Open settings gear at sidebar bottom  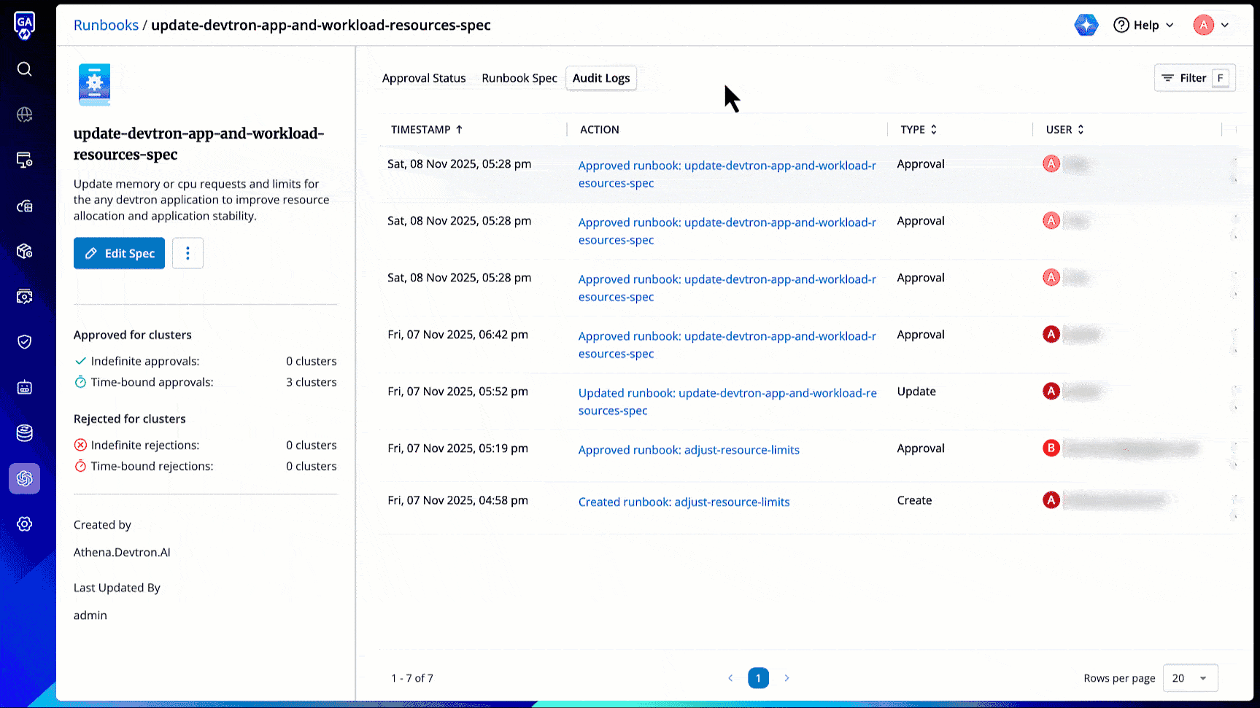pos(24,524)
